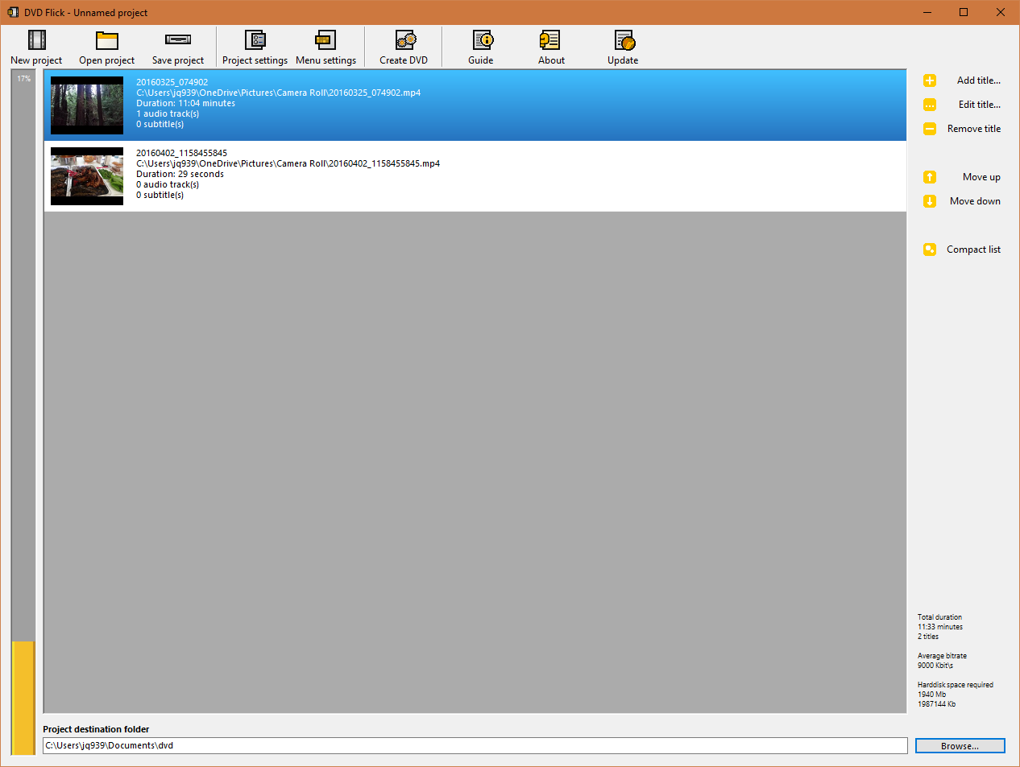
Task: Click the disc capacity meter
Action: pyautogui.click(x=23, y=402)
